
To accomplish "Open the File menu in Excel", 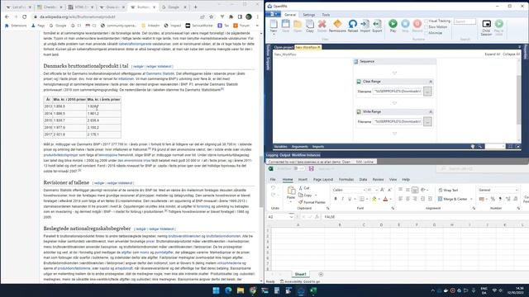I will tap(273, 180).
